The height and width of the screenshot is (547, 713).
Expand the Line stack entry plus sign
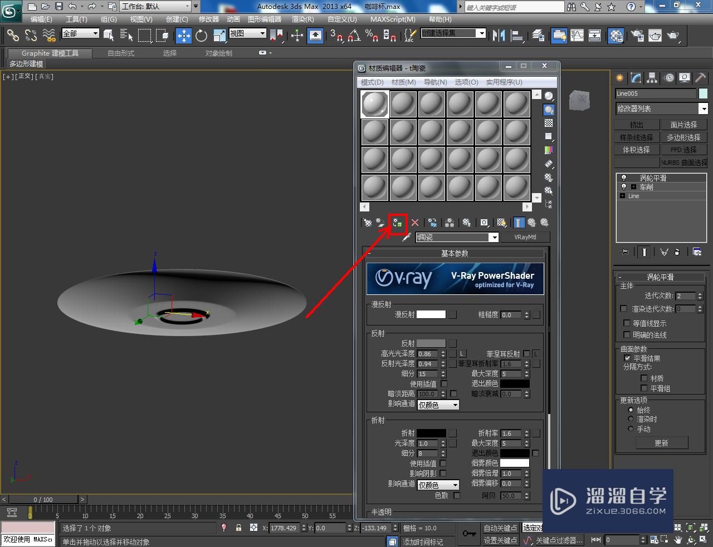tap(623, 196)
